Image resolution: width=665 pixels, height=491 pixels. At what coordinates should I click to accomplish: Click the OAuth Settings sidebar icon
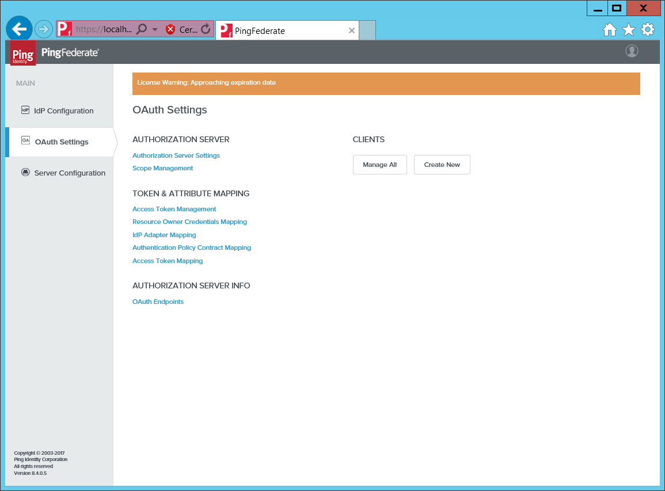click(25, 140)
